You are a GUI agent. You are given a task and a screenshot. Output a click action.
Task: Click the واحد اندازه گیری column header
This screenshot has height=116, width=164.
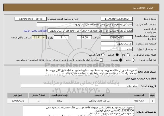[x=60, y=95]
